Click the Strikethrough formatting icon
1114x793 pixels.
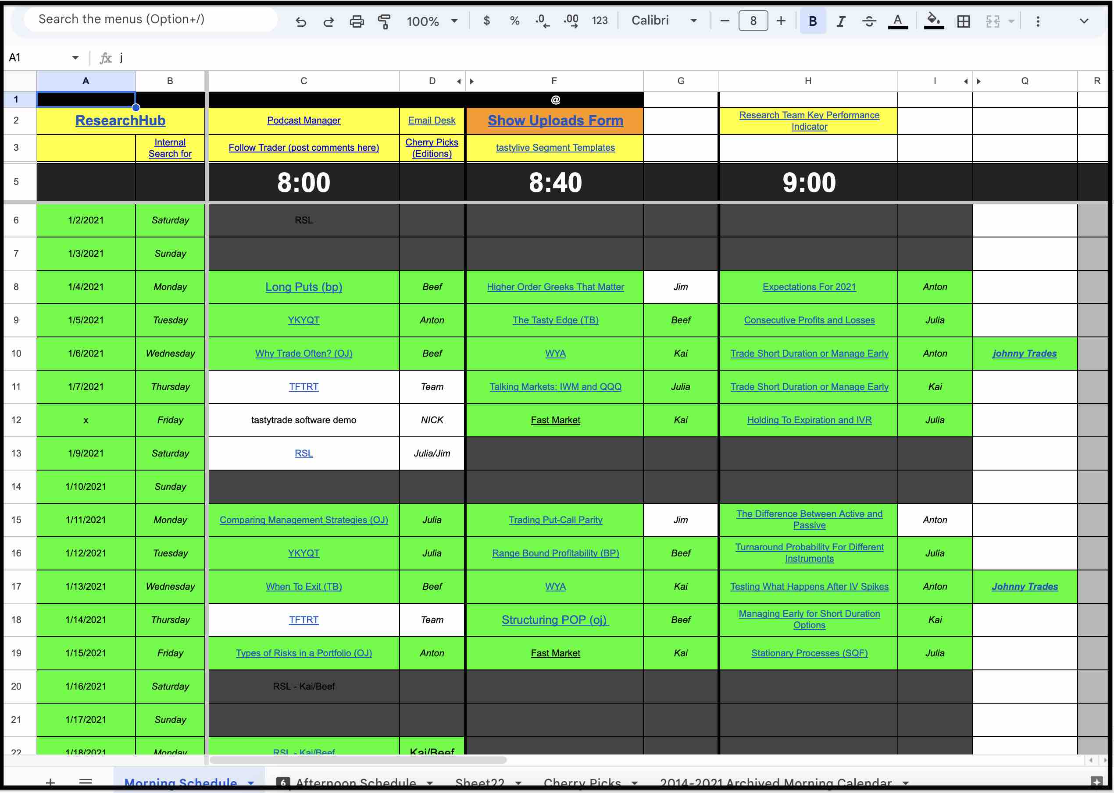pyautogui.click(x=869, y=21)
